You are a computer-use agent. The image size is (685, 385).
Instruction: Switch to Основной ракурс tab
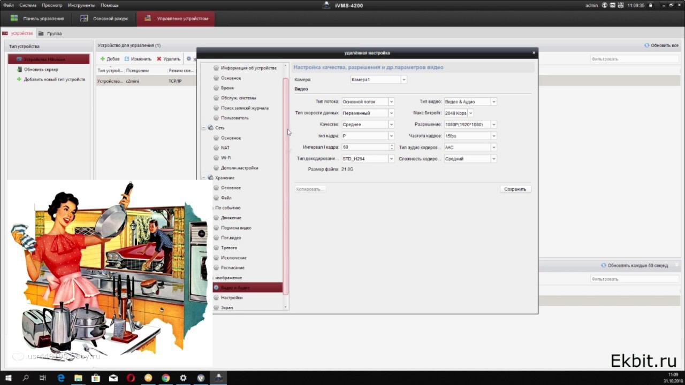click(105, 18)
